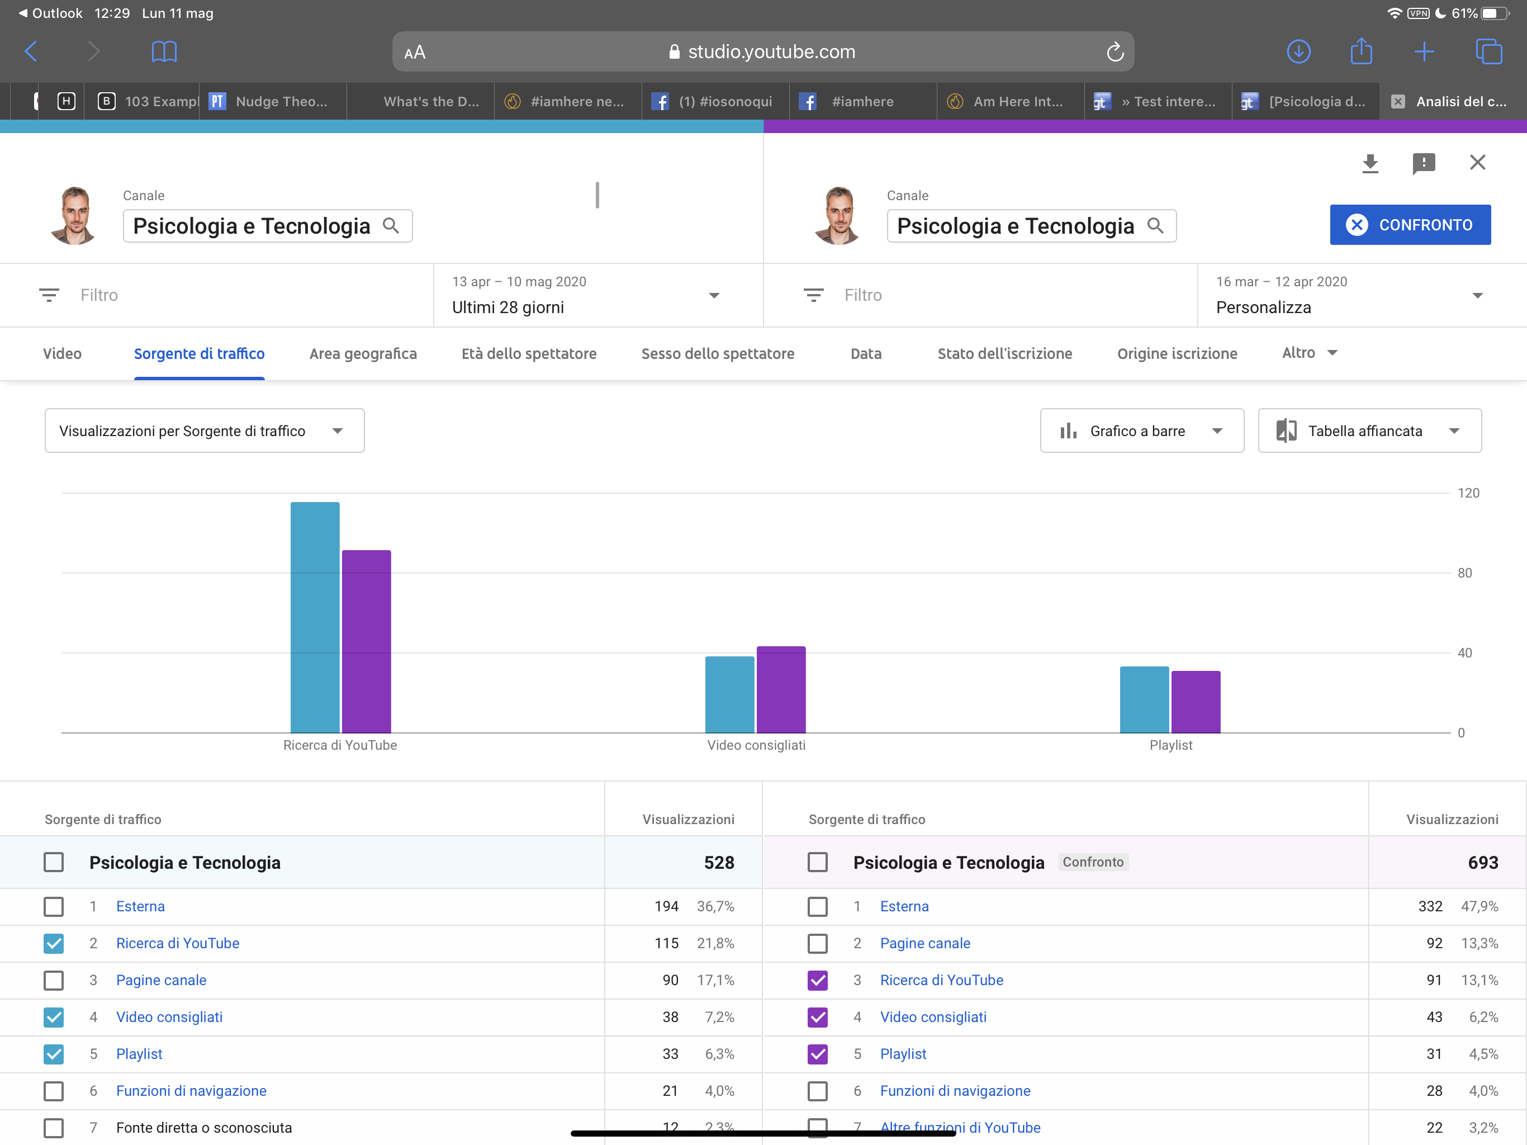Tap the address bar studio.youtube.com
Screen dimensions: 1527x1145
click(x=763, y=52)
